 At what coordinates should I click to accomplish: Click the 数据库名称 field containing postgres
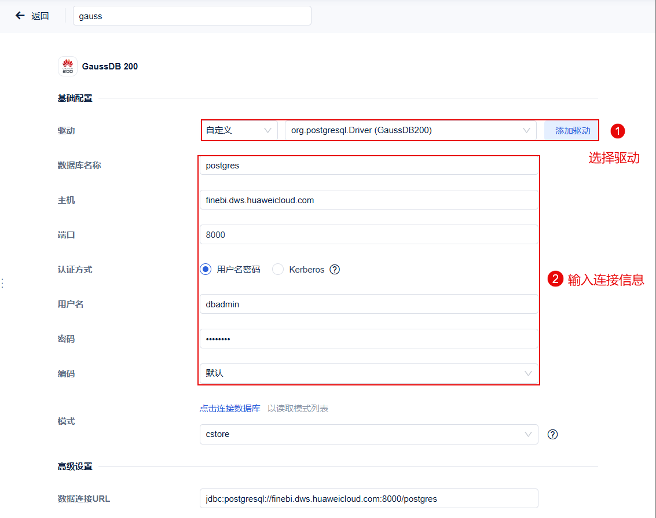pos(369,166)
